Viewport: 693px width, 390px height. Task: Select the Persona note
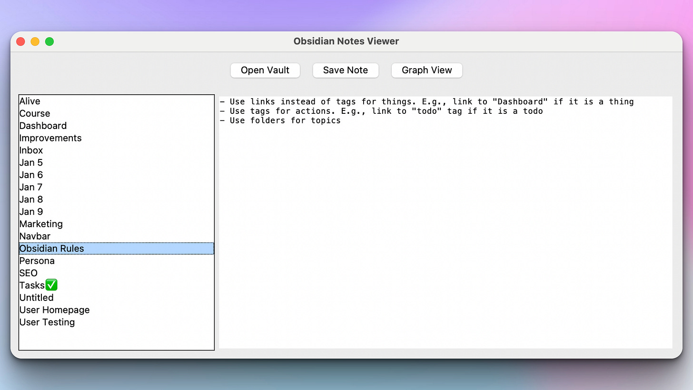click(x=117, y=261)
